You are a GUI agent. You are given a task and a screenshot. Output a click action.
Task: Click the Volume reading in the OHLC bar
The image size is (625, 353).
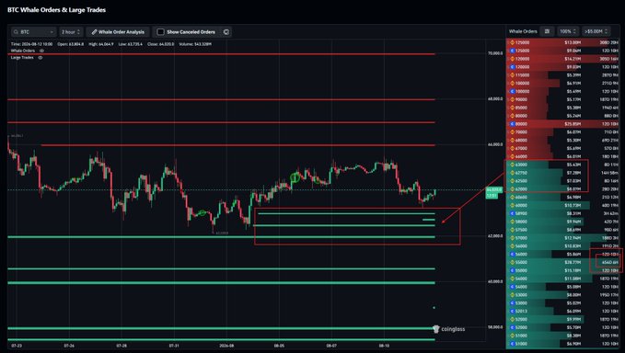[x=195, y=44]
